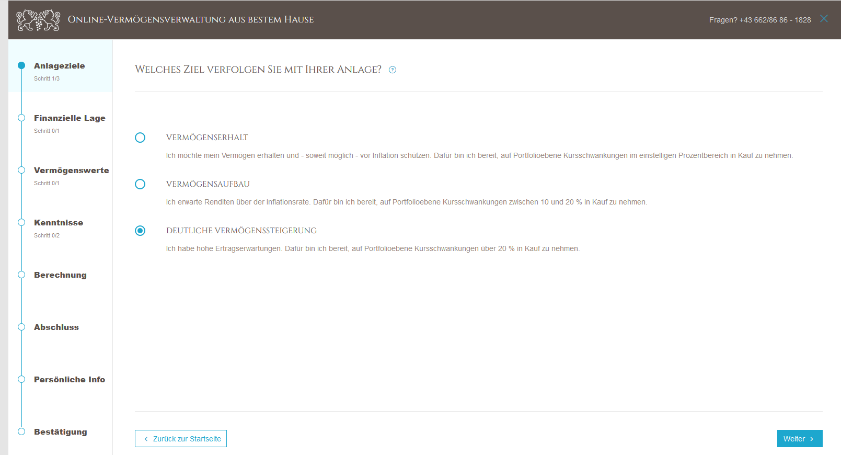The image size is (841, 455).
Task: Click the Kenntnisse step marker circle
Action: click(21, 222)
